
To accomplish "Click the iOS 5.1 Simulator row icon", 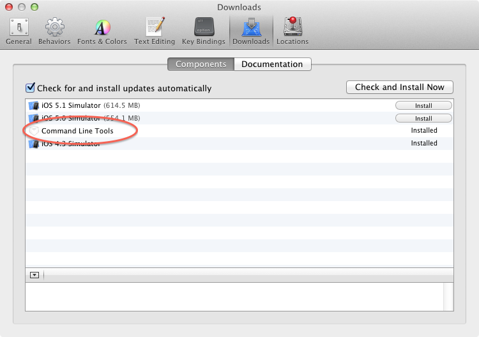I will coord(34,105).
